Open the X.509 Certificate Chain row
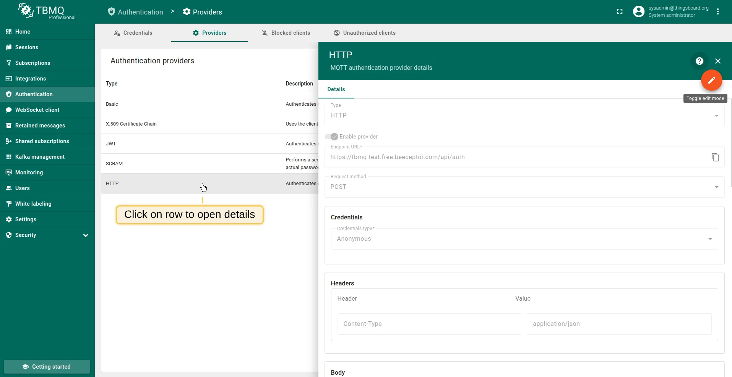This screenshot has height=377, width=732. pyautogui.click(x=210, y=124)
